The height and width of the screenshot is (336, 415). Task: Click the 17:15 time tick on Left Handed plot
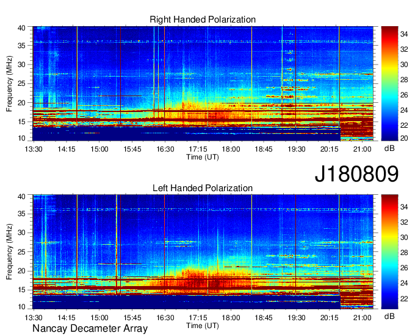pos(198,318)
